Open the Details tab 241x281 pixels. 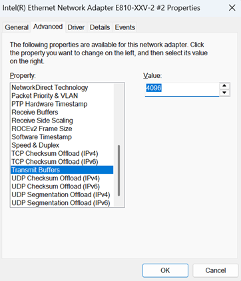click(100, 27)
